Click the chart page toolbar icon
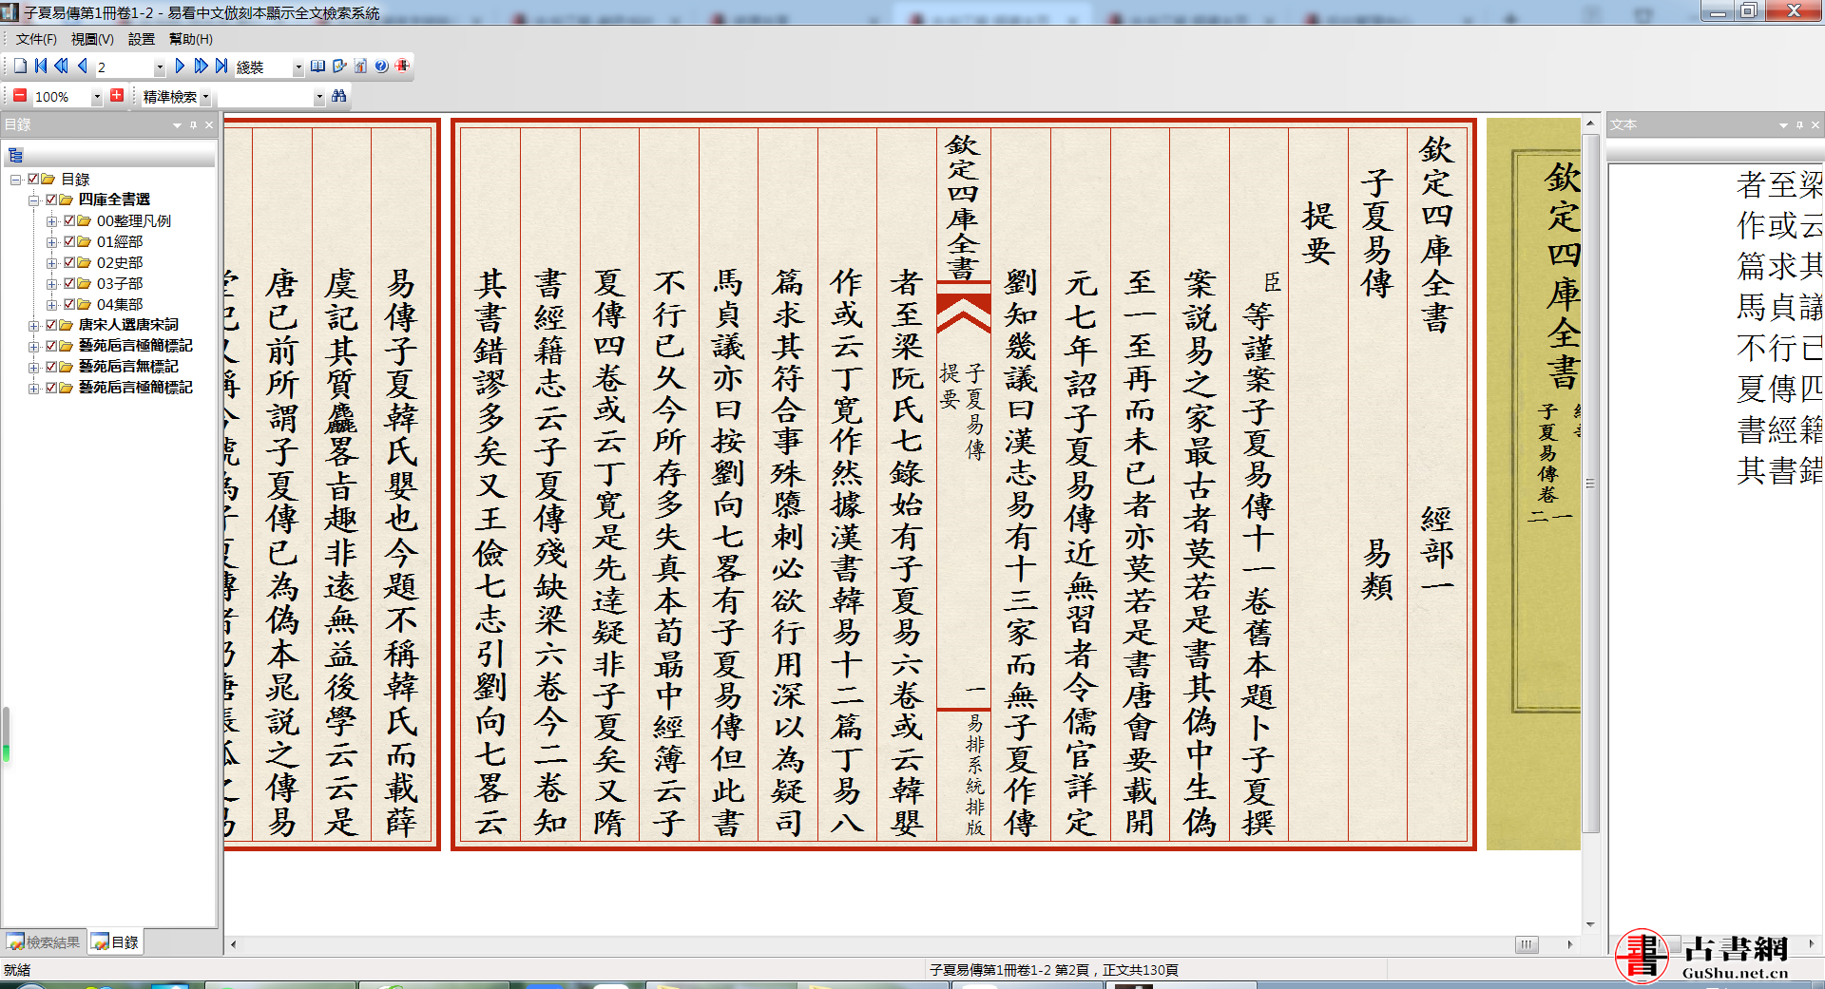Viewport: 1825px width, 989px height. tap(360, 66)
